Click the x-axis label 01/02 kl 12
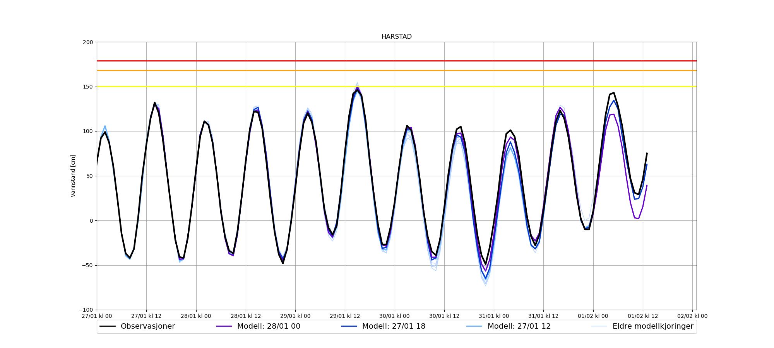 pos(643,316)
